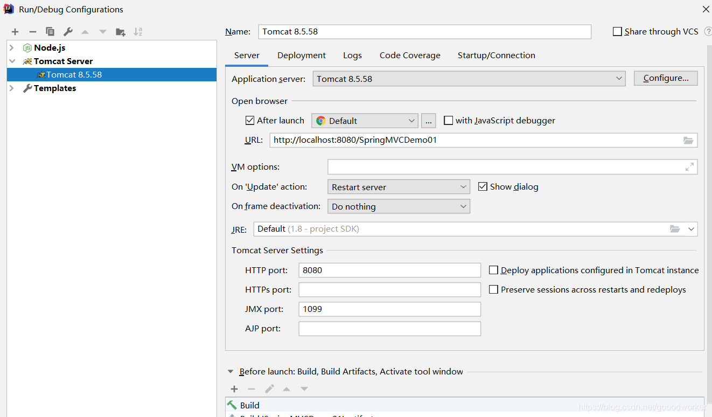Move configuration up arrow in left toolbar
Viewport: 712px width, 417px height.
85,32
